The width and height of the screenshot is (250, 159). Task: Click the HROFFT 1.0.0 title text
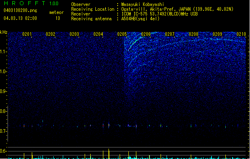(31, 3)
